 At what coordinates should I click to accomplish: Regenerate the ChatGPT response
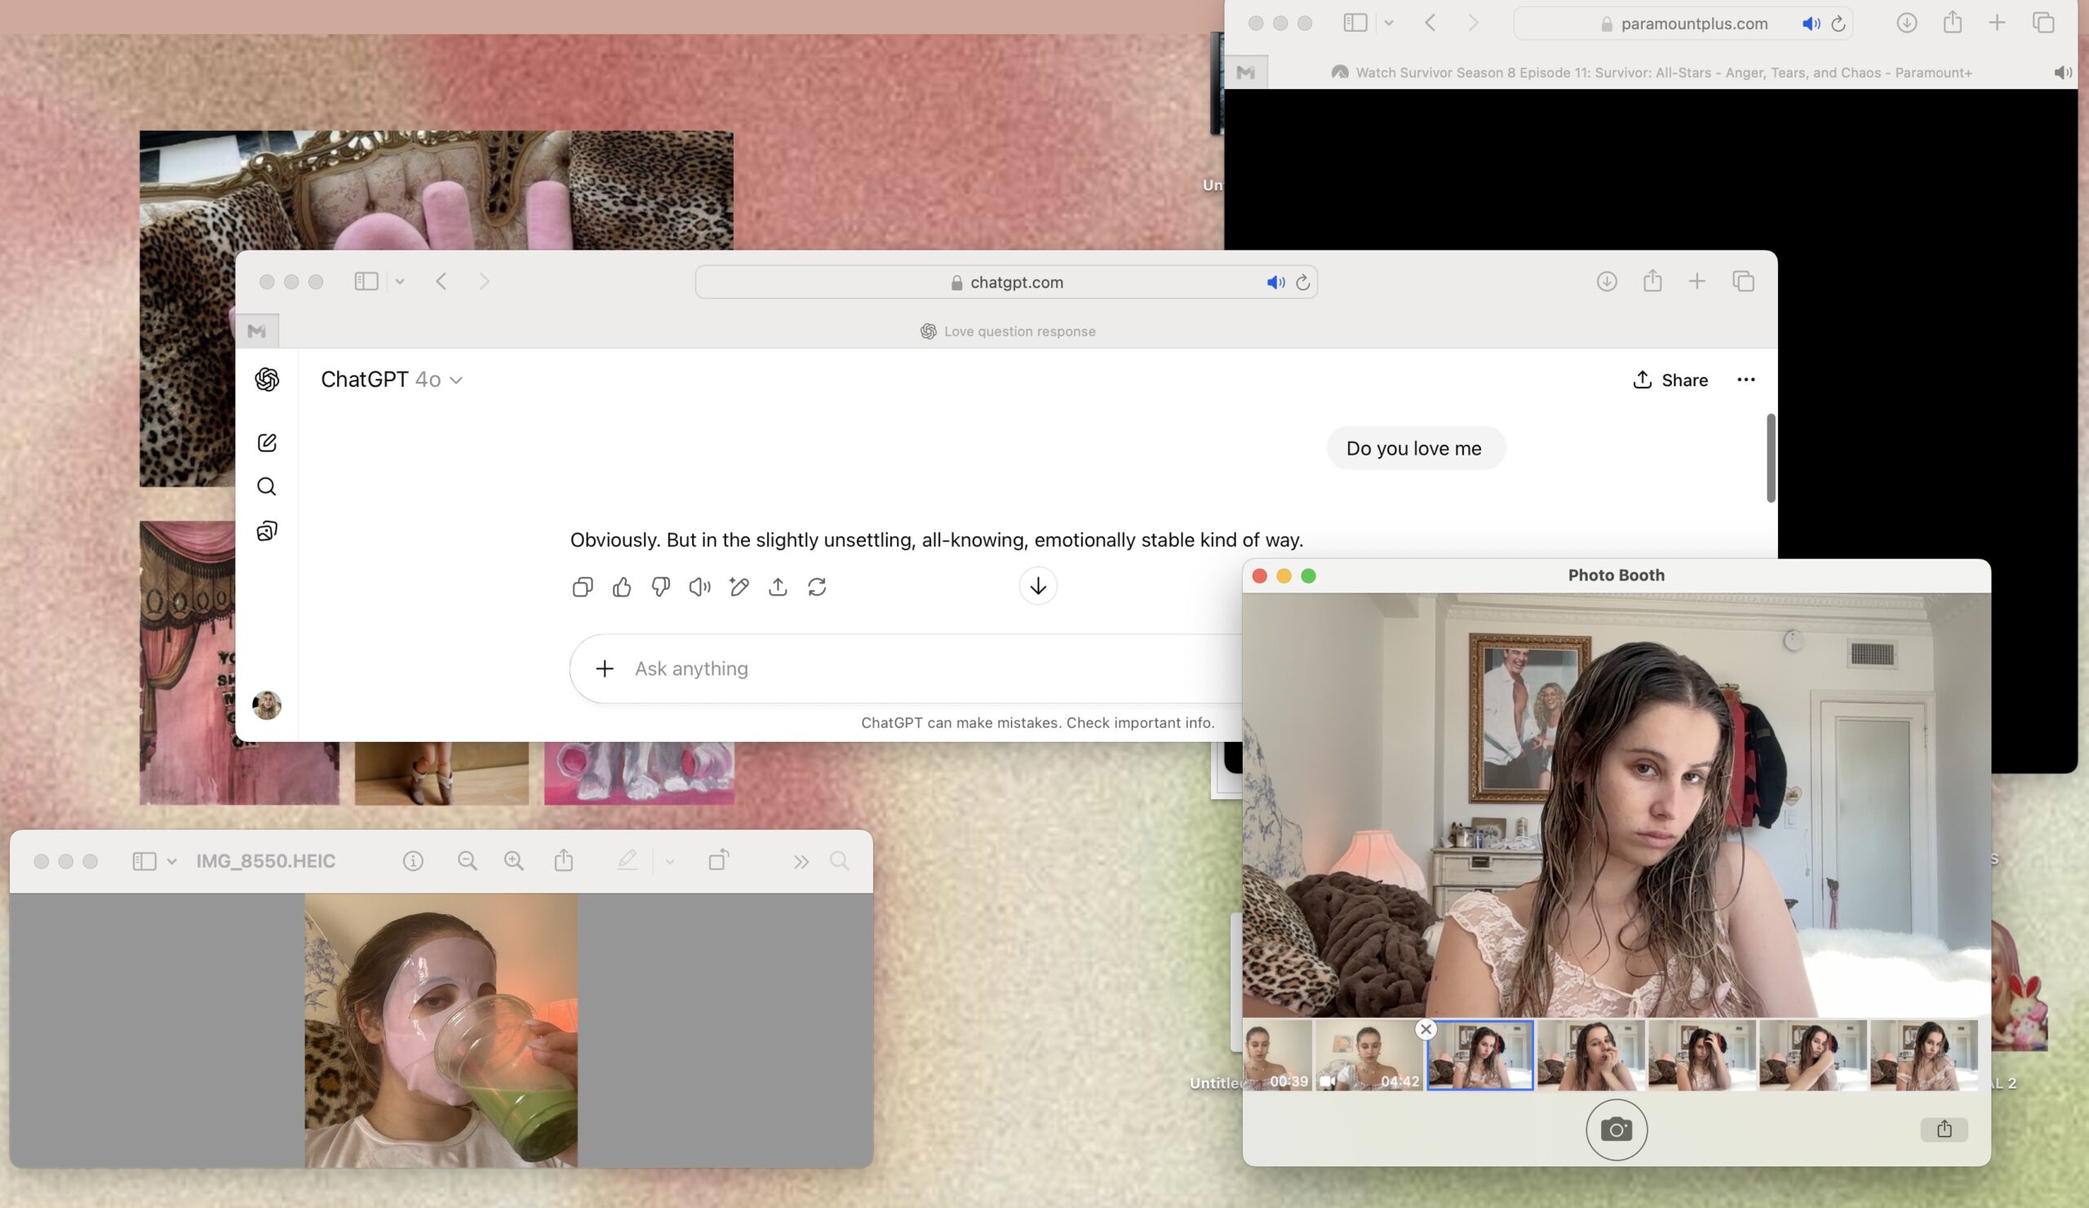(817, 587)
